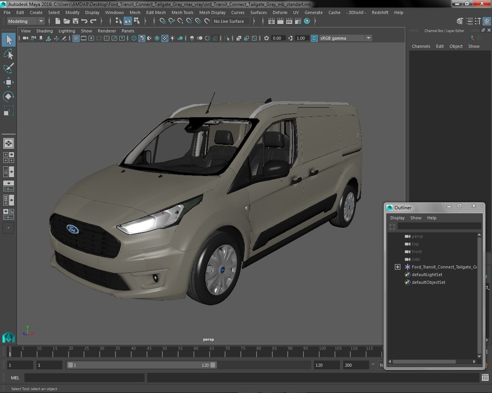
Task: Select defaultObjectSet in the Outliner
Action: pos(428,282)
